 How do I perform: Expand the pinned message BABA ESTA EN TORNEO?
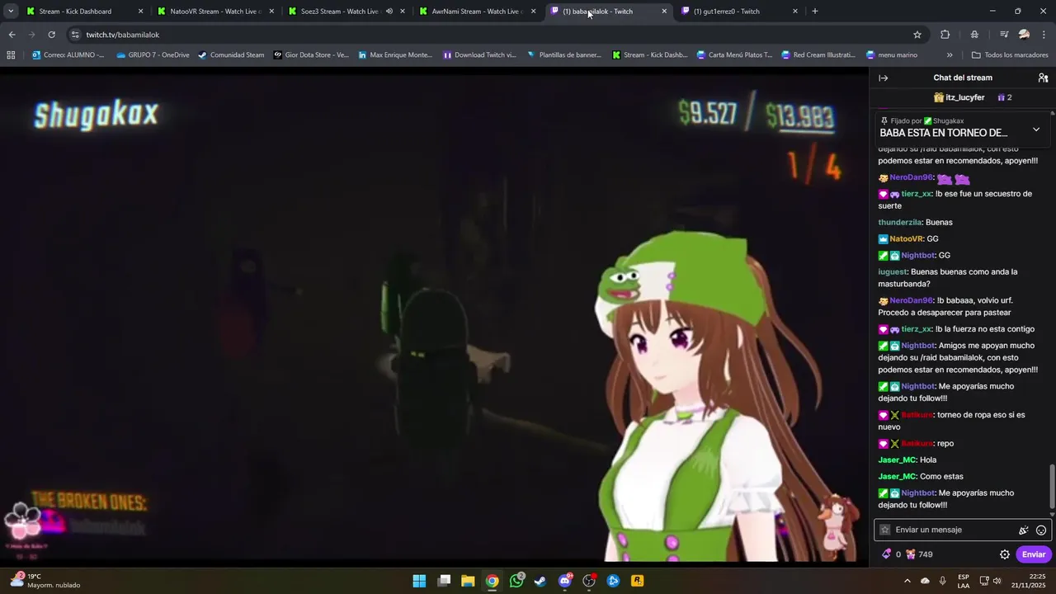(x=1036, y=130)
